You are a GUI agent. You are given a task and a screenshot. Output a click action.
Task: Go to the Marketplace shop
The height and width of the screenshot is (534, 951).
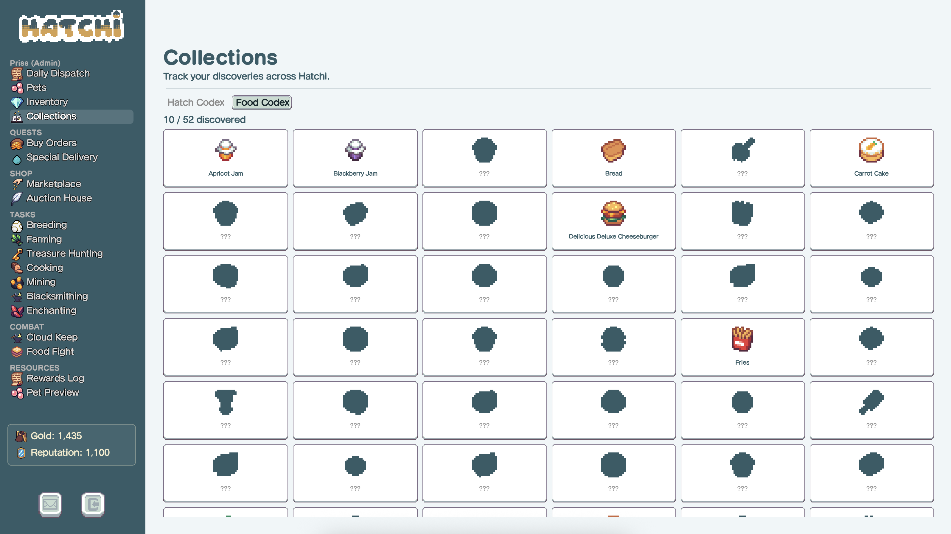click(54, 184)
